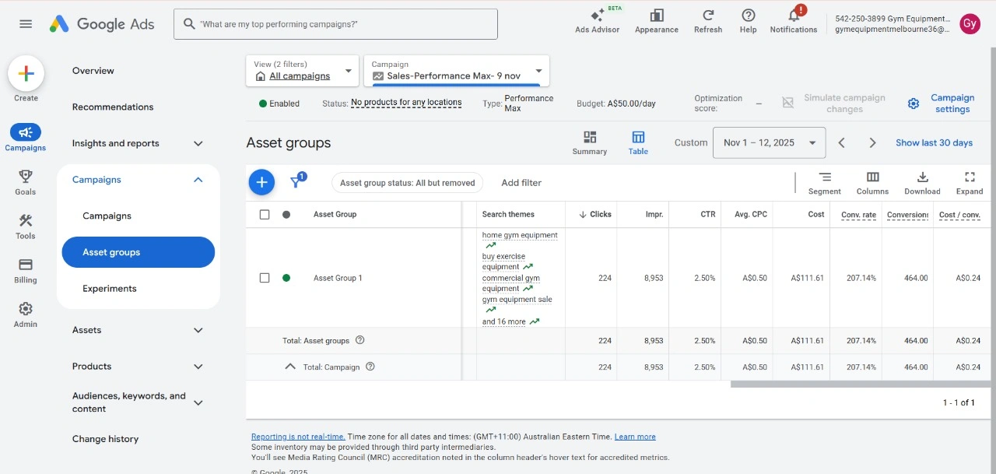Open Campaign settings
The width and height of the screenshot is (996, 474).
pos(942,104)
